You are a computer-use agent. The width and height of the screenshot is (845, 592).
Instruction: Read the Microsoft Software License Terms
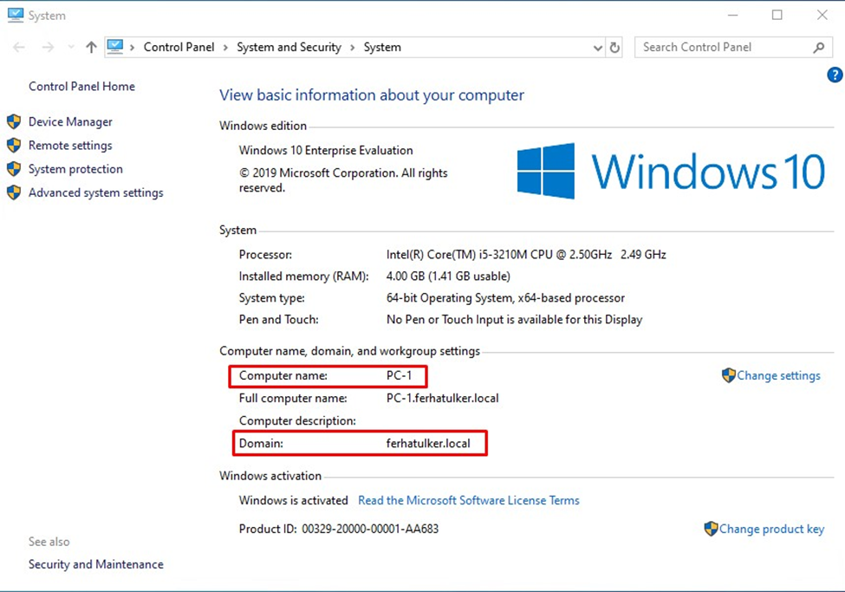point(468,500)
